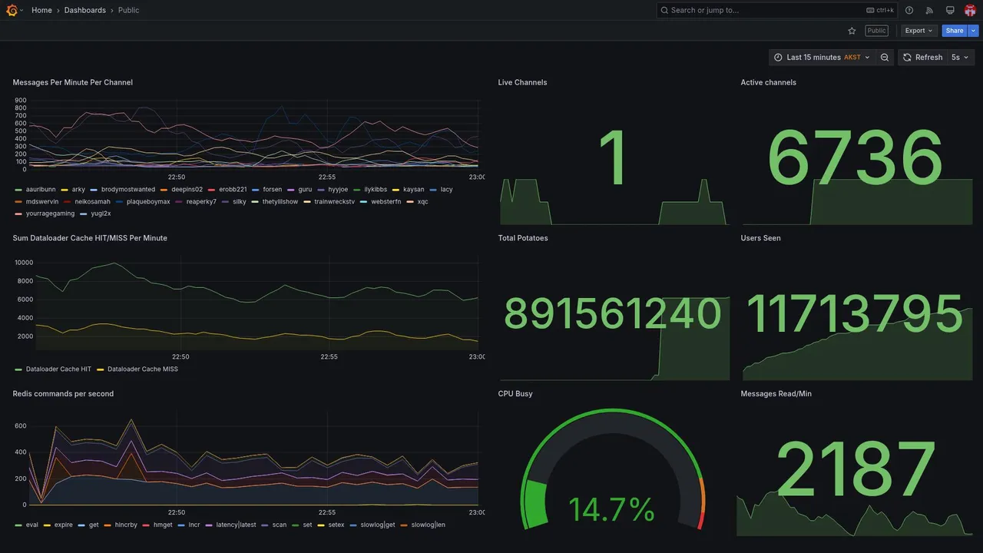Image resolution: width=983 pixels, height=553 pixels.
Task: Focus the Search or jump to field
Action: pyautogui.click(x=777, y=10)
